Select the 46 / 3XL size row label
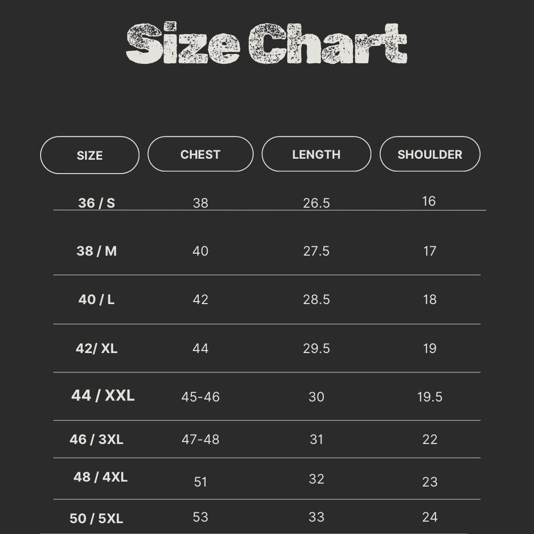Screen dimensions: 534x534 (96, 439)
